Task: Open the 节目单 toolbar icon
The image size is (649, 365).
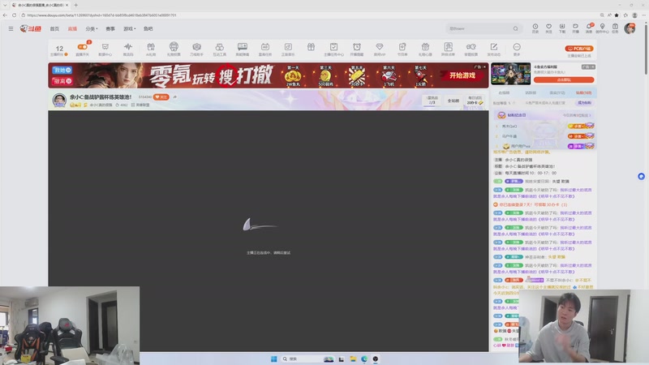Action: click(x=402, y=49)
